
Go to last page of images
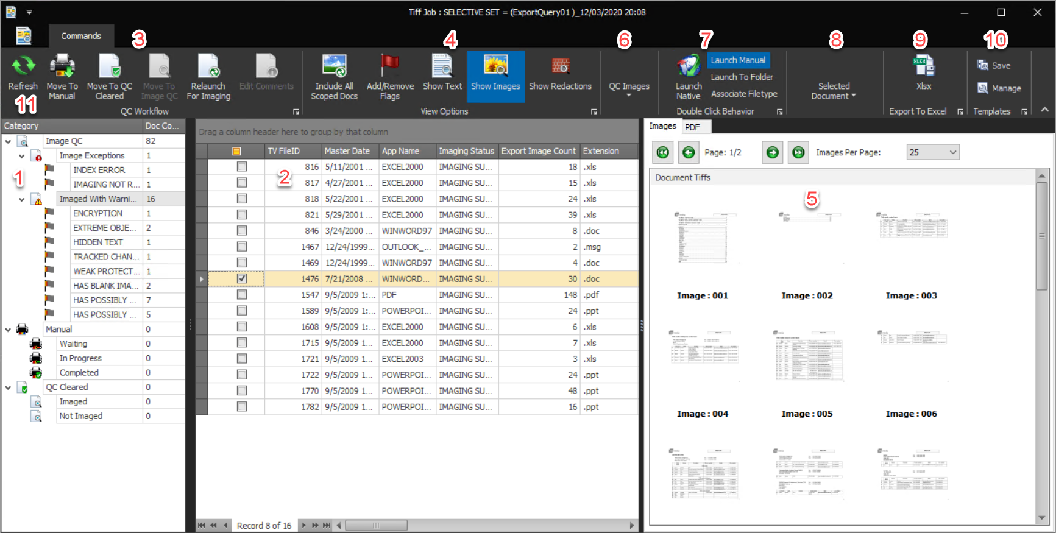tap(798, 152)
